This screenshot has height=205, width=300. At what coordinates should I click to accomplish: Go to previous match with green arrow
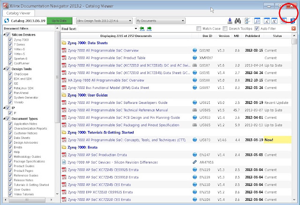(142, 29)
